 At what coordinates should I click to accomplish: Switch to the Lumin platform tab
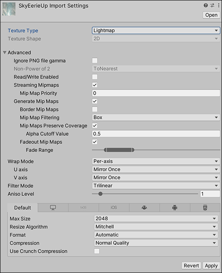coord(144,208)
